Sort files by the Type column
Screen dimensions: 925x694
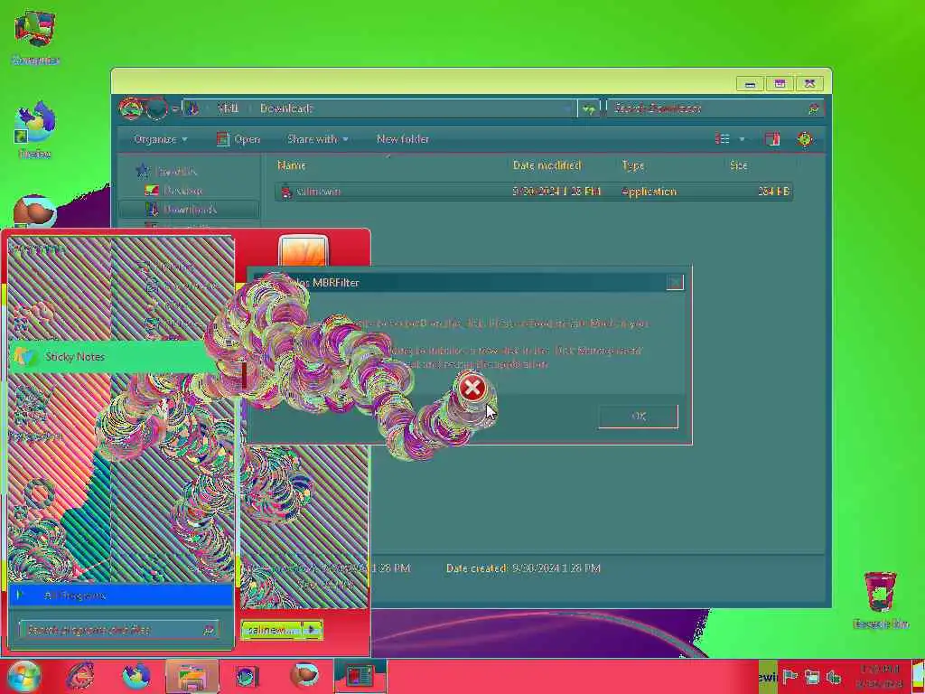pyautogui.click(x=633, y=165)
